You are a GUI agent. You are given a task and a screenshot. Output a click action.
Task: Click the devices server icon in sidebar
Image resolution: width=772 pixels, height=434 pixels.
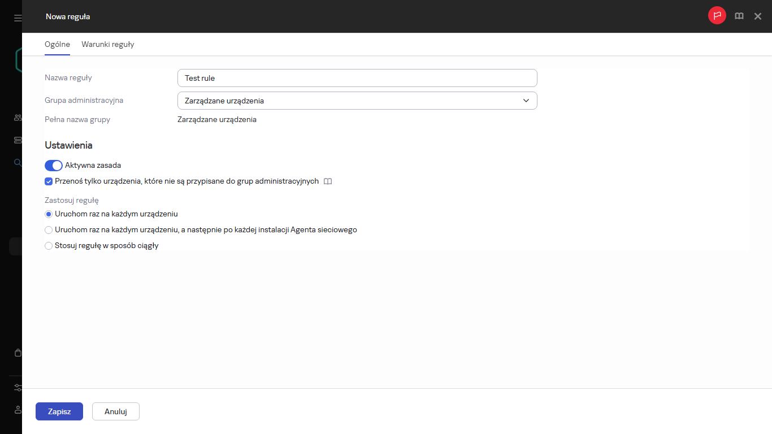[x=18, y=140]
